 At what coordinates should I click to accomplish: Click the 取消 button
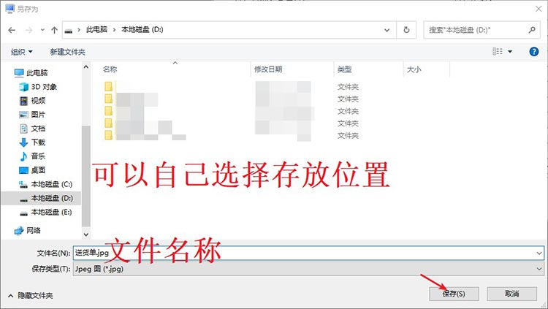pos(512,294)
